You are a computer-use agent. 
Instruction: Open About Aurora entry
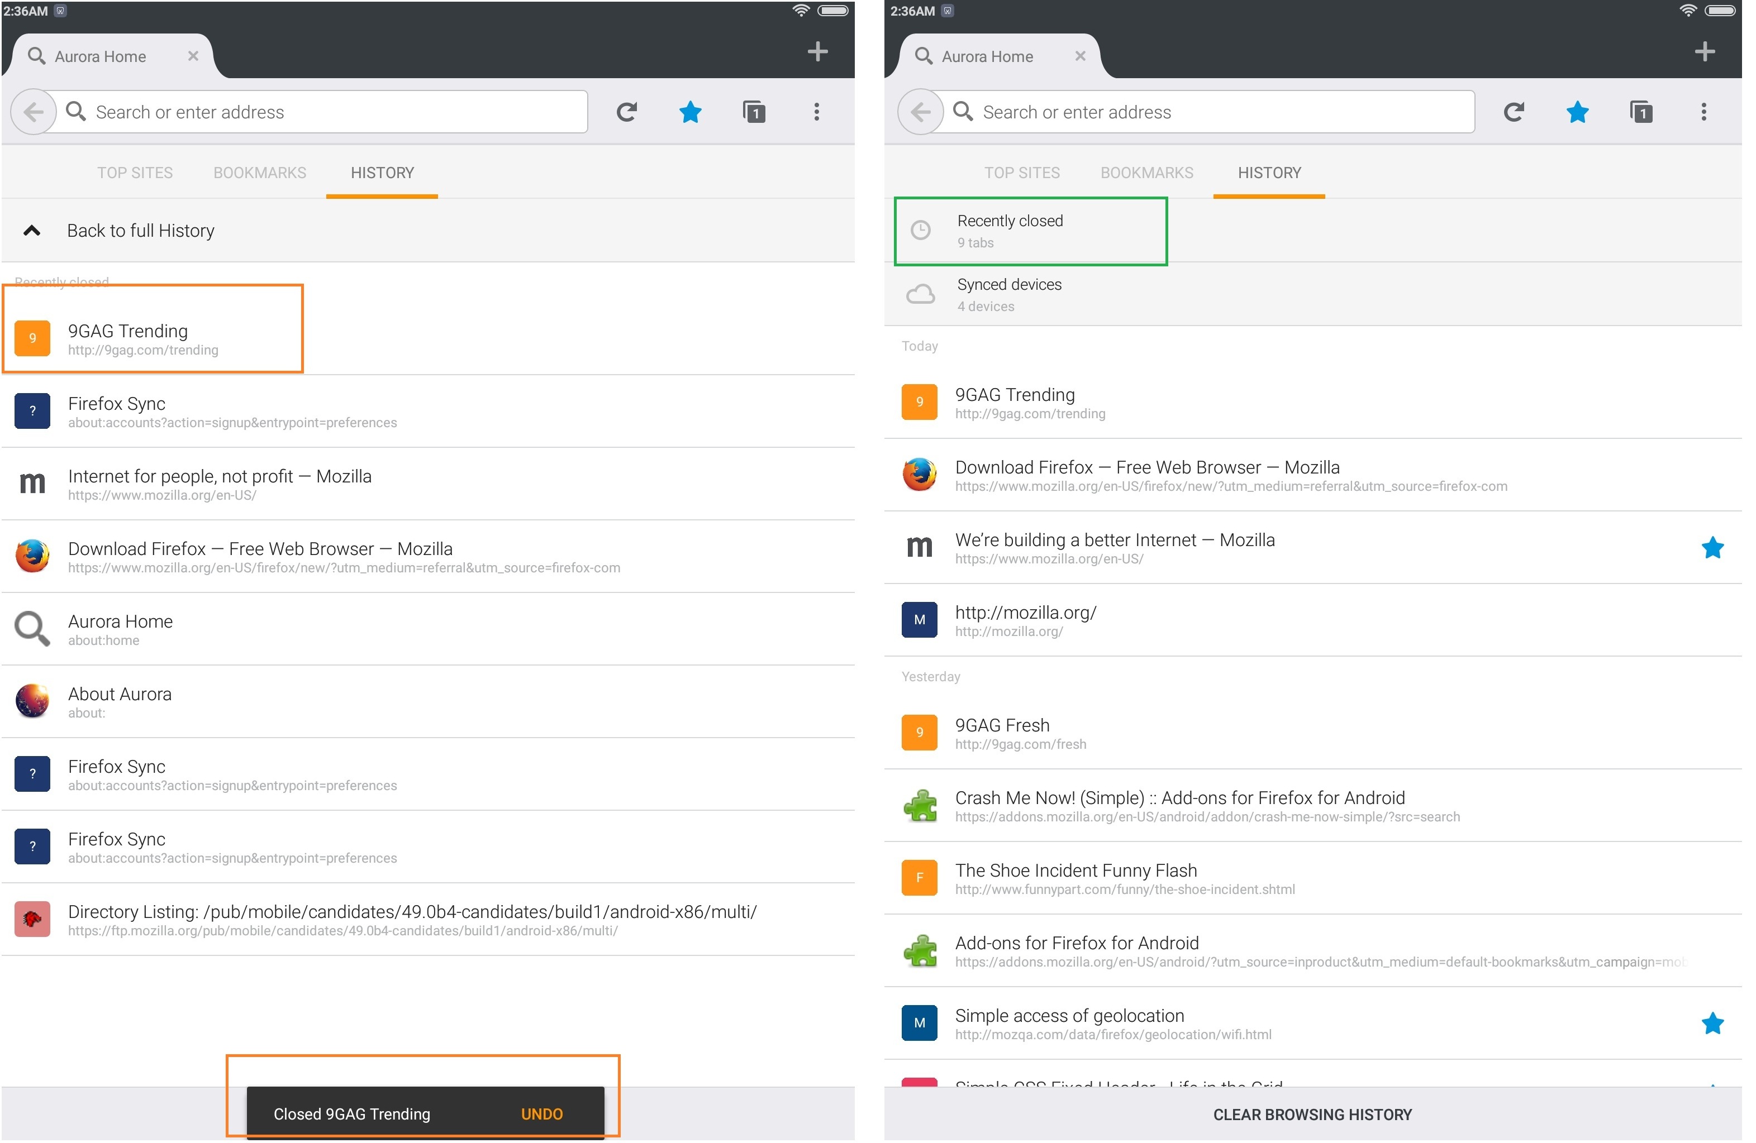(428, 702)
